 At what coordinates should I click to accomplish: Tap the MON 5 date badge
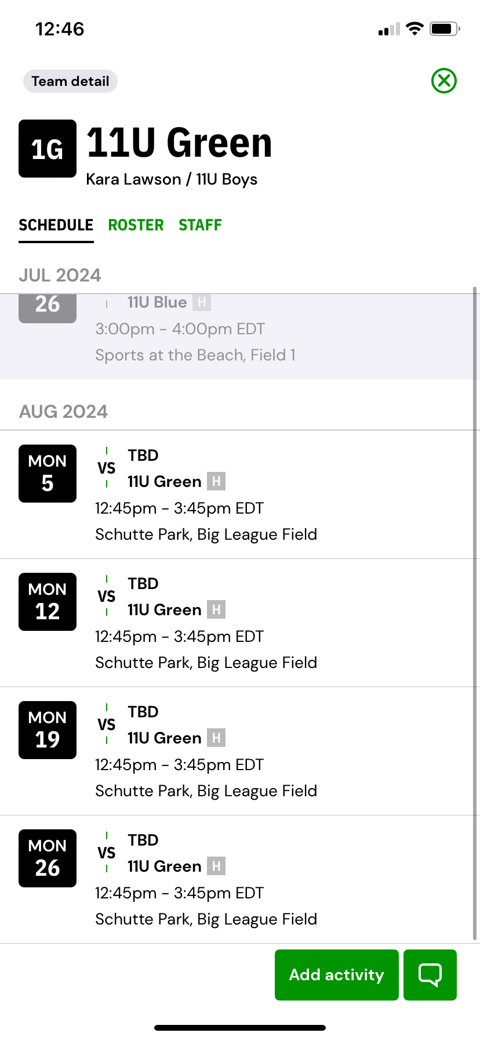coord(48,474)
